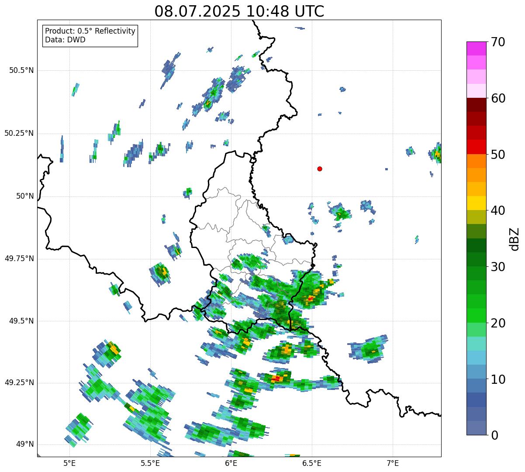Click the 6°E longitude label
The width and height of the screenshot is (525, 472).
231,463
